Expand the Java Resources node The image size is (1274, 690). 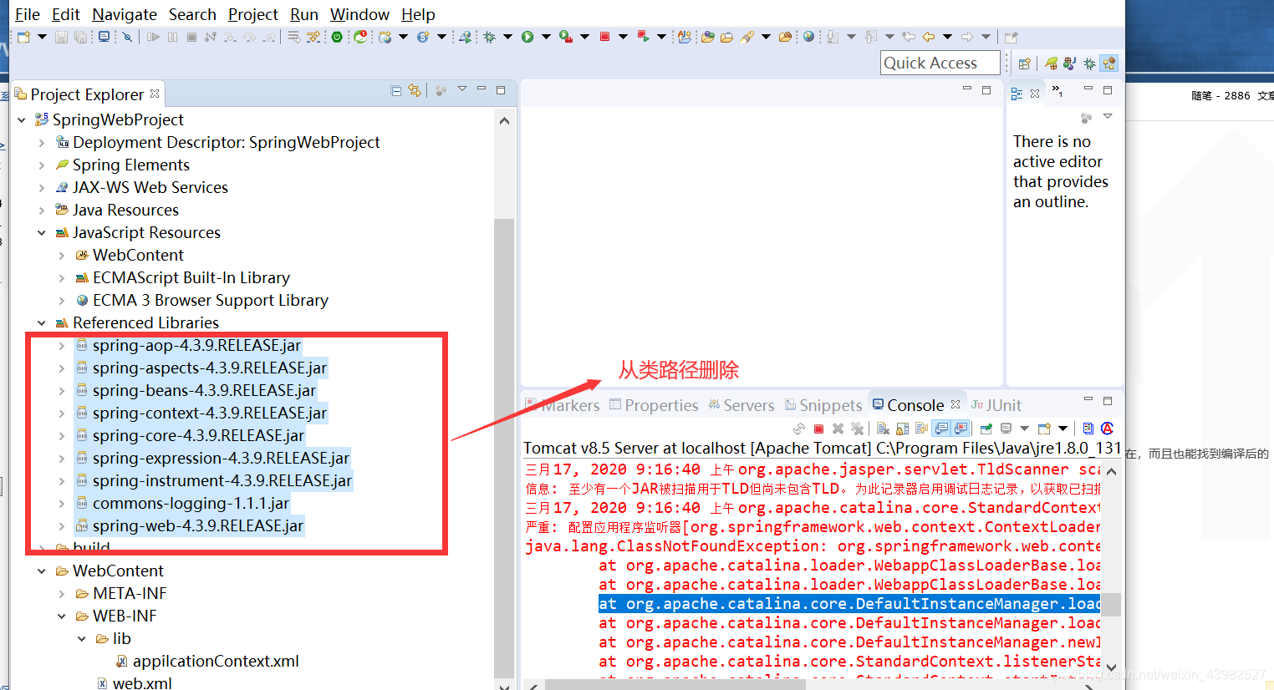(42, 211)
